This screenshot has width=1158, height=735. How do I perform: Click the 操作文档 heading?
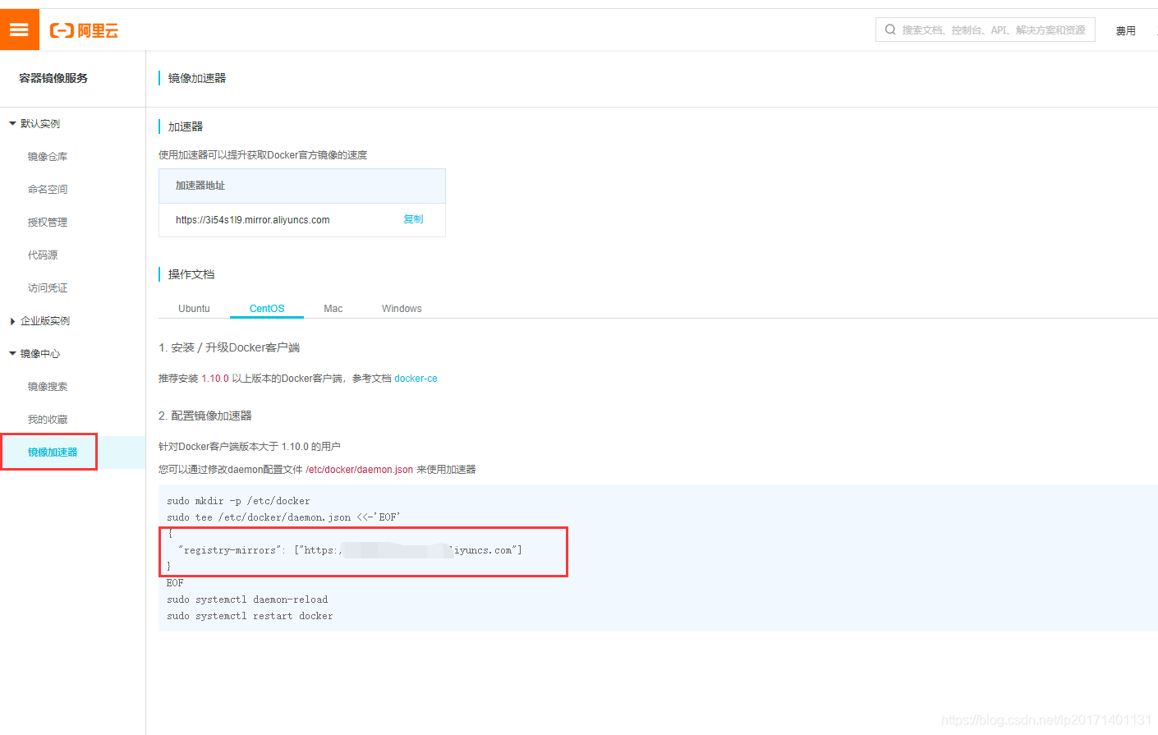[191, 274]
